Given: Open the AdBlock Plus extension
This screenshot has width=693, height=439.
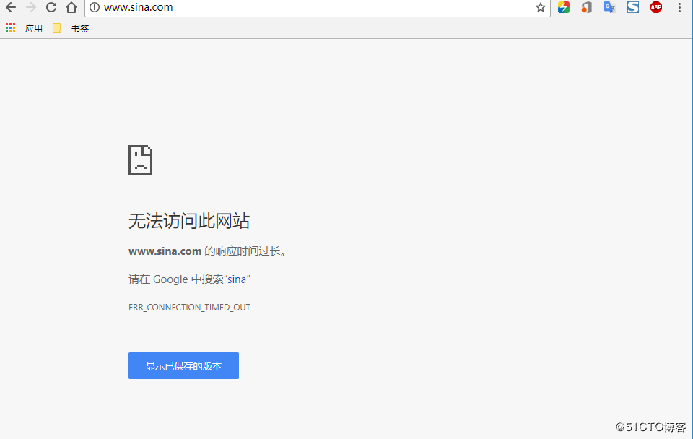Looking at the screenshot, I should tap(655, 7).
